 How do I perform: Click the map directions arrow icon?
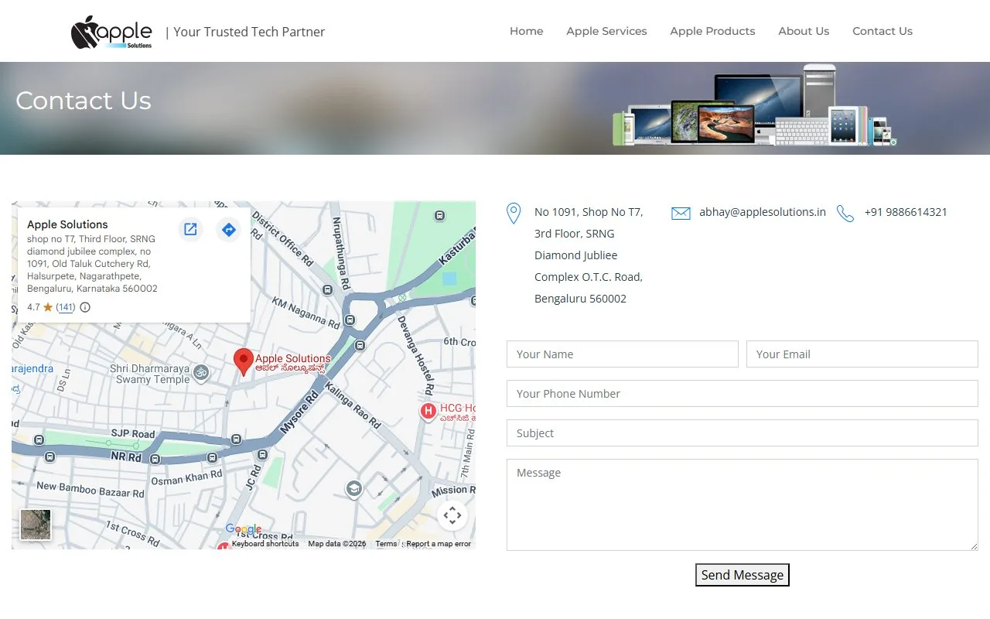click(228, 229)
